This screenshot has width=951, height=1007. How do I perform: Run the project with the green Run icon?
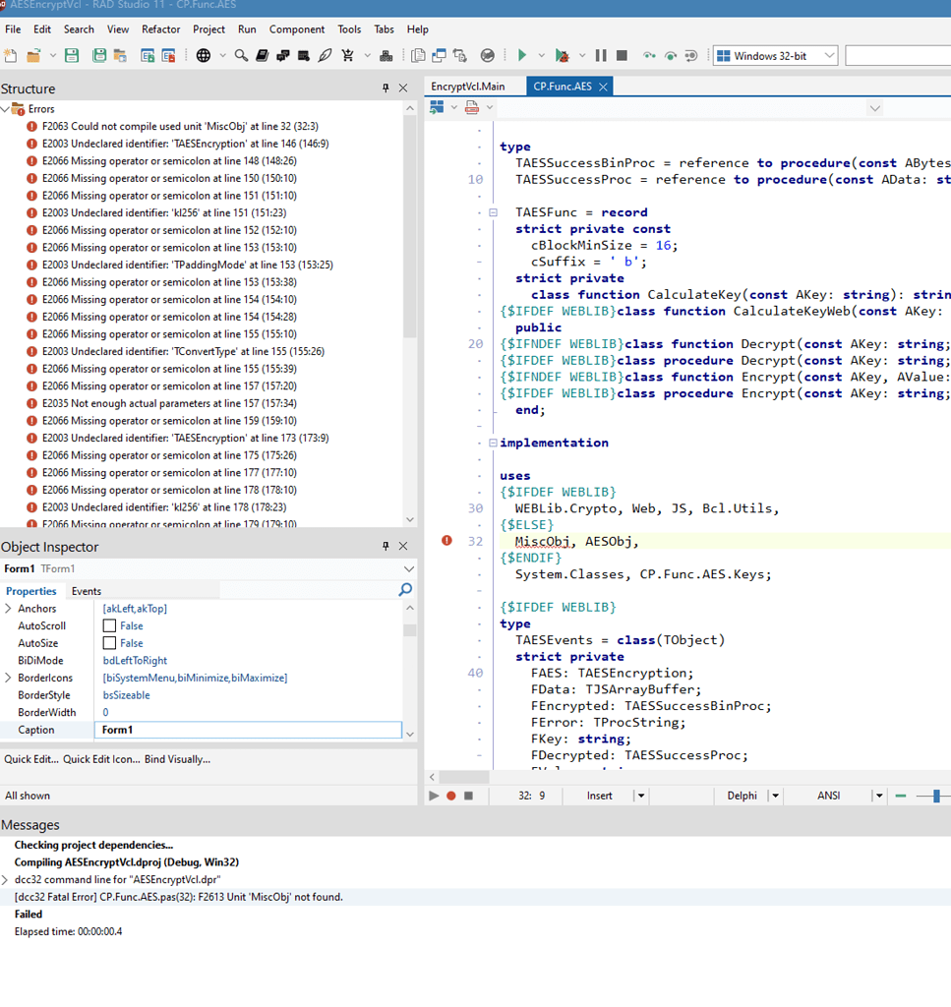click(x=522, y=55)
